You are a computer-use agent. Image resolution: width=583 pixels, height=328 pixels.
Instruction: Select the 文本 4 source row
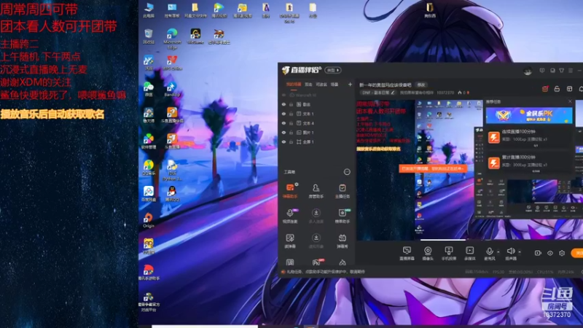[x=316, y=123]
